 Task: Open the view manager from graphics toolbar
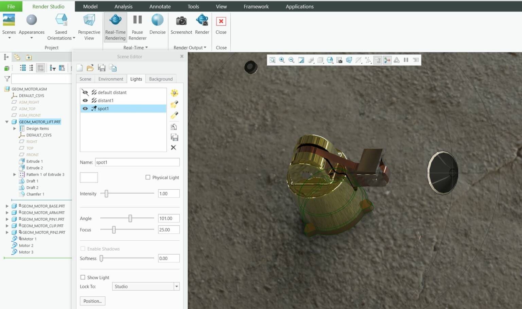click(x=340, y=60)
